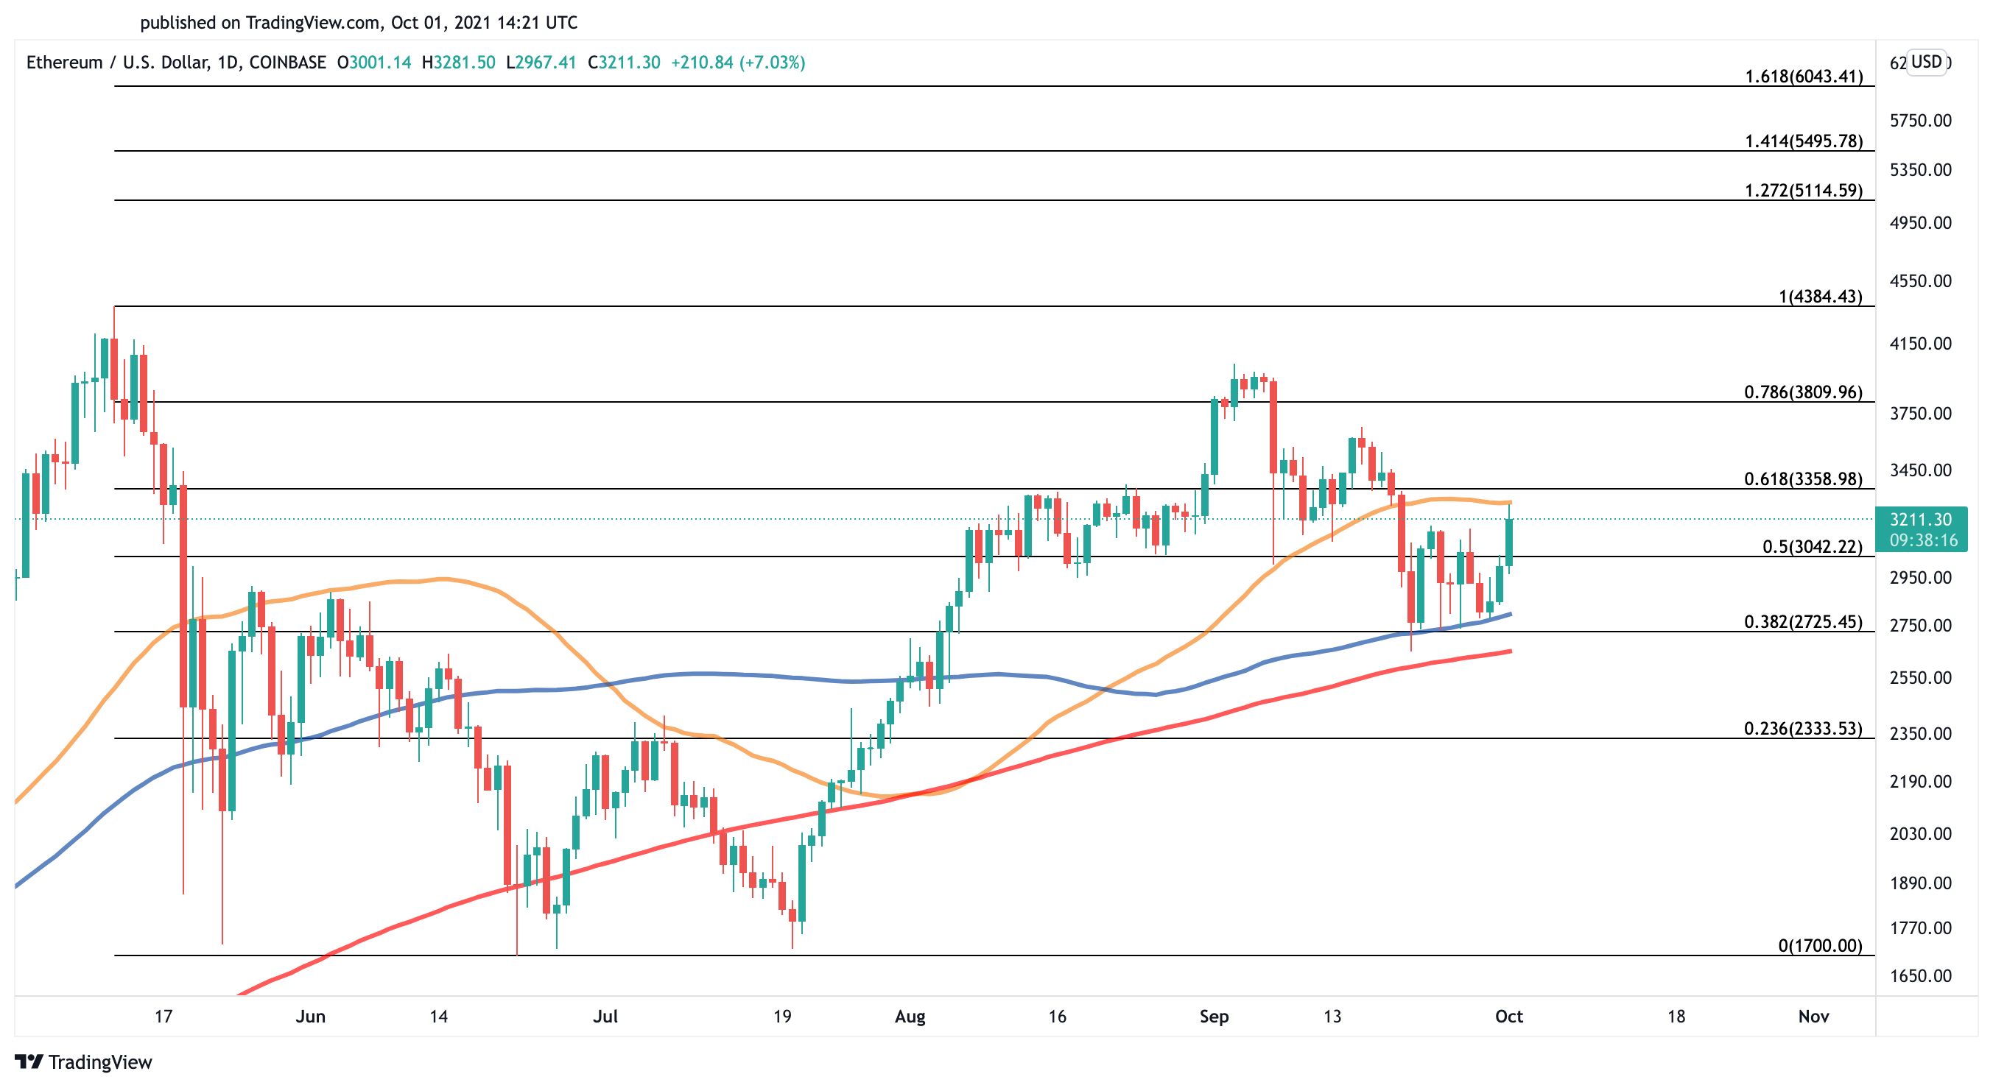Click the high value H3281.50
Screen dimensions: 1993x1088
click(458, 63)
